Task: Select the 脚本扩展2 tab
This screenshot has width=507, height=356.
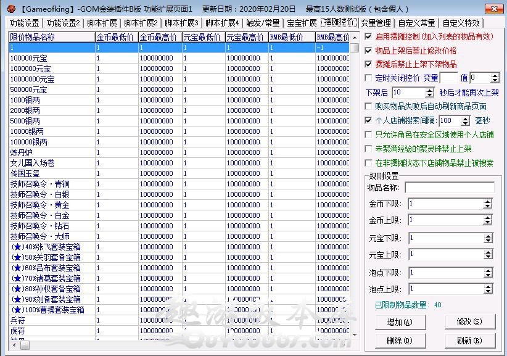Action: (141, 23)
